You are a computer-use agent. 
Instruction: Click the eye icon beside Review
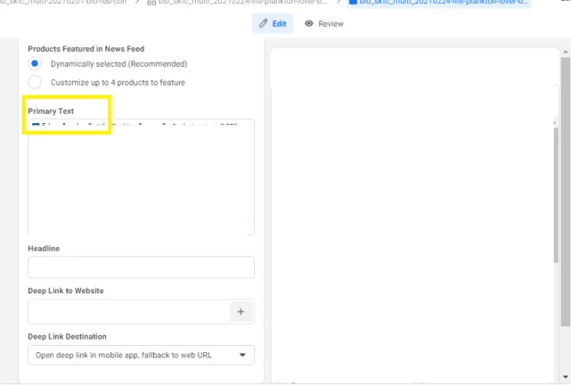pos(309,23)
